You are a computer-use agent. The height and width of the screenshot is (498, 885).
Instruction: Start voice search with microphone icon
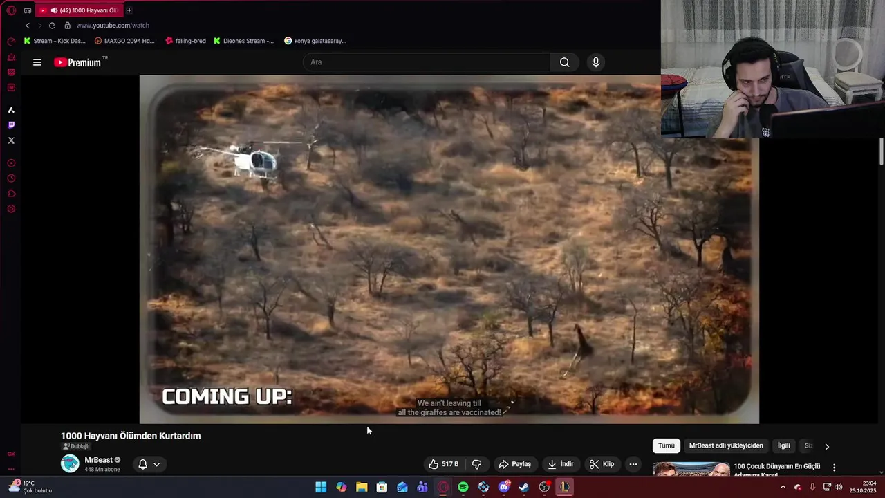596,62
